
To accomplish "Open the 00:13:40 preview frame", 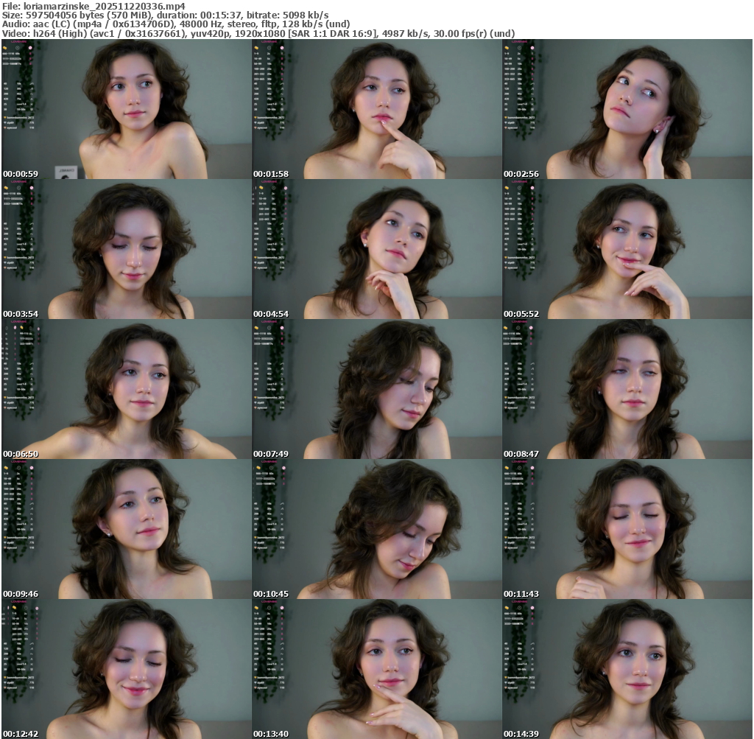I will [377, 669].
